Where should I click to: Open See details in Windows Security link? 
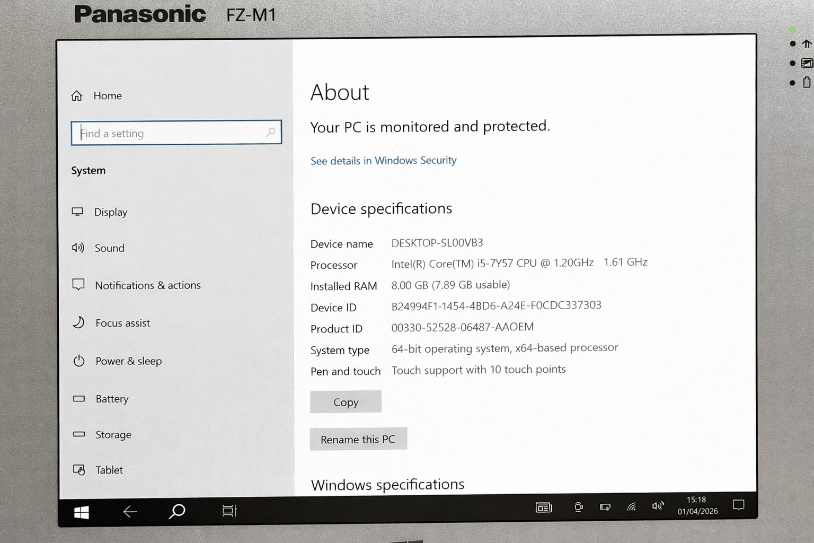383,160
